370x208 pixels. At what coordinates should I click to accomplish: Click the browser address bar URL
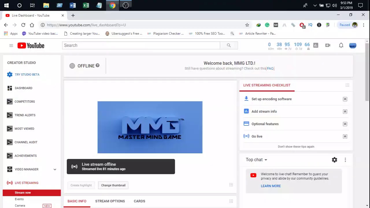tap(86, 25)
